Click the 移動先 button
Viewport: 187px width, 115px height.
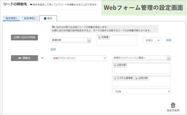point(24,58)
